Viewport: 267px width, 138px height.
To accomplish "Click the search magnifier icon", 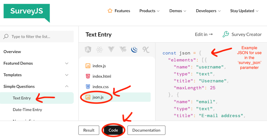I will [x=6, y=36].
